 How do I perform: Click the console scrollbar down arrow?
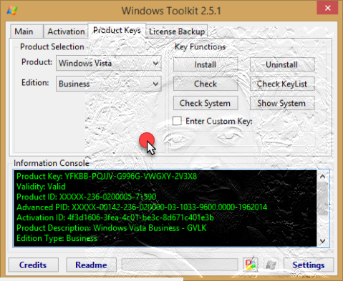323,241
